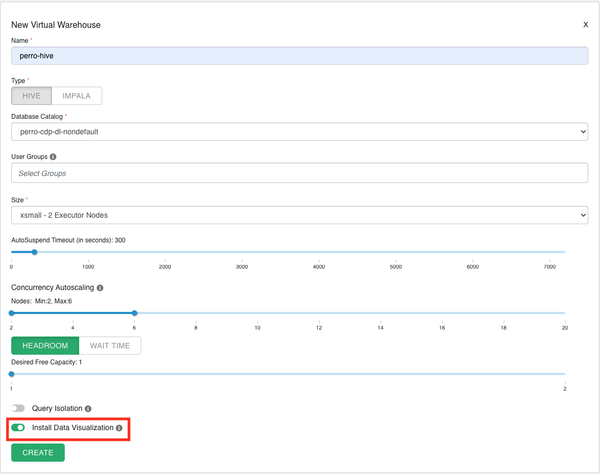Open the Size dropdown
The height and width of the screenshot is (474, 600).
tap(299, 215)
